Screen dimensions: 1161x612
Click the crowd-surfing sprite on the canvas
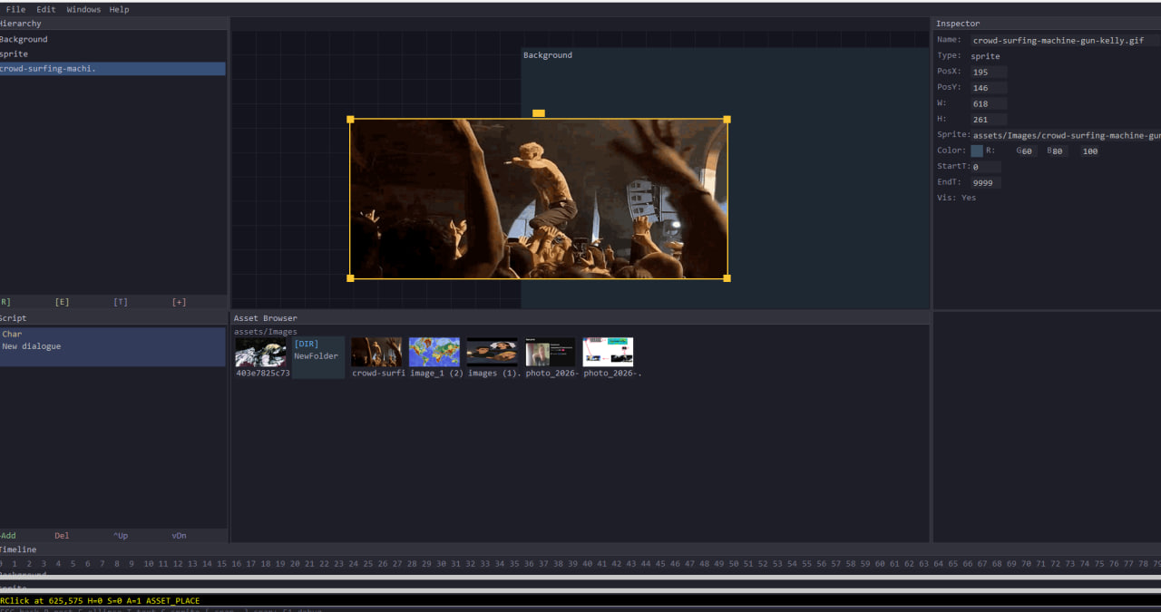click(x=539, y=199)
